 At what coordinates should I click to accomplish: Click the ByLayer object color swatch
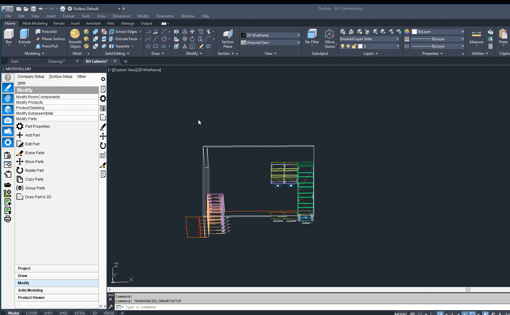(x=414, y=32)
